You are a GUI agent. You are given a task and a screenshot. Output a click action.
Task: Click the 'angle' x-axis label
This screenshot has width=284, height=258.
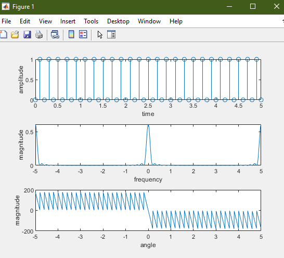click(x=148, y=245)
